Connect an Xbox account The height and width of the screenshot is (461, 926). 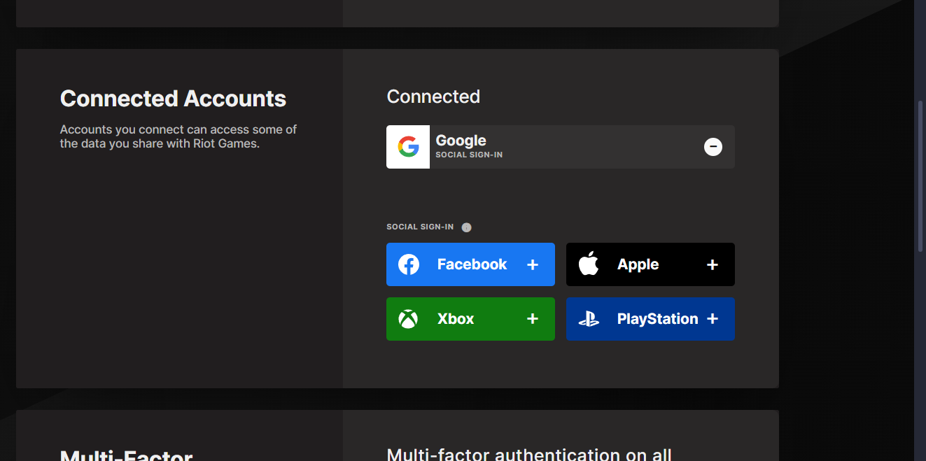[x=470, y=319]
